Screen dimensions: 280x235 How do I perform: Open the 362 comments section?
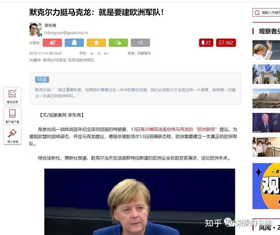pyautogui.click(x=226, y=43)
